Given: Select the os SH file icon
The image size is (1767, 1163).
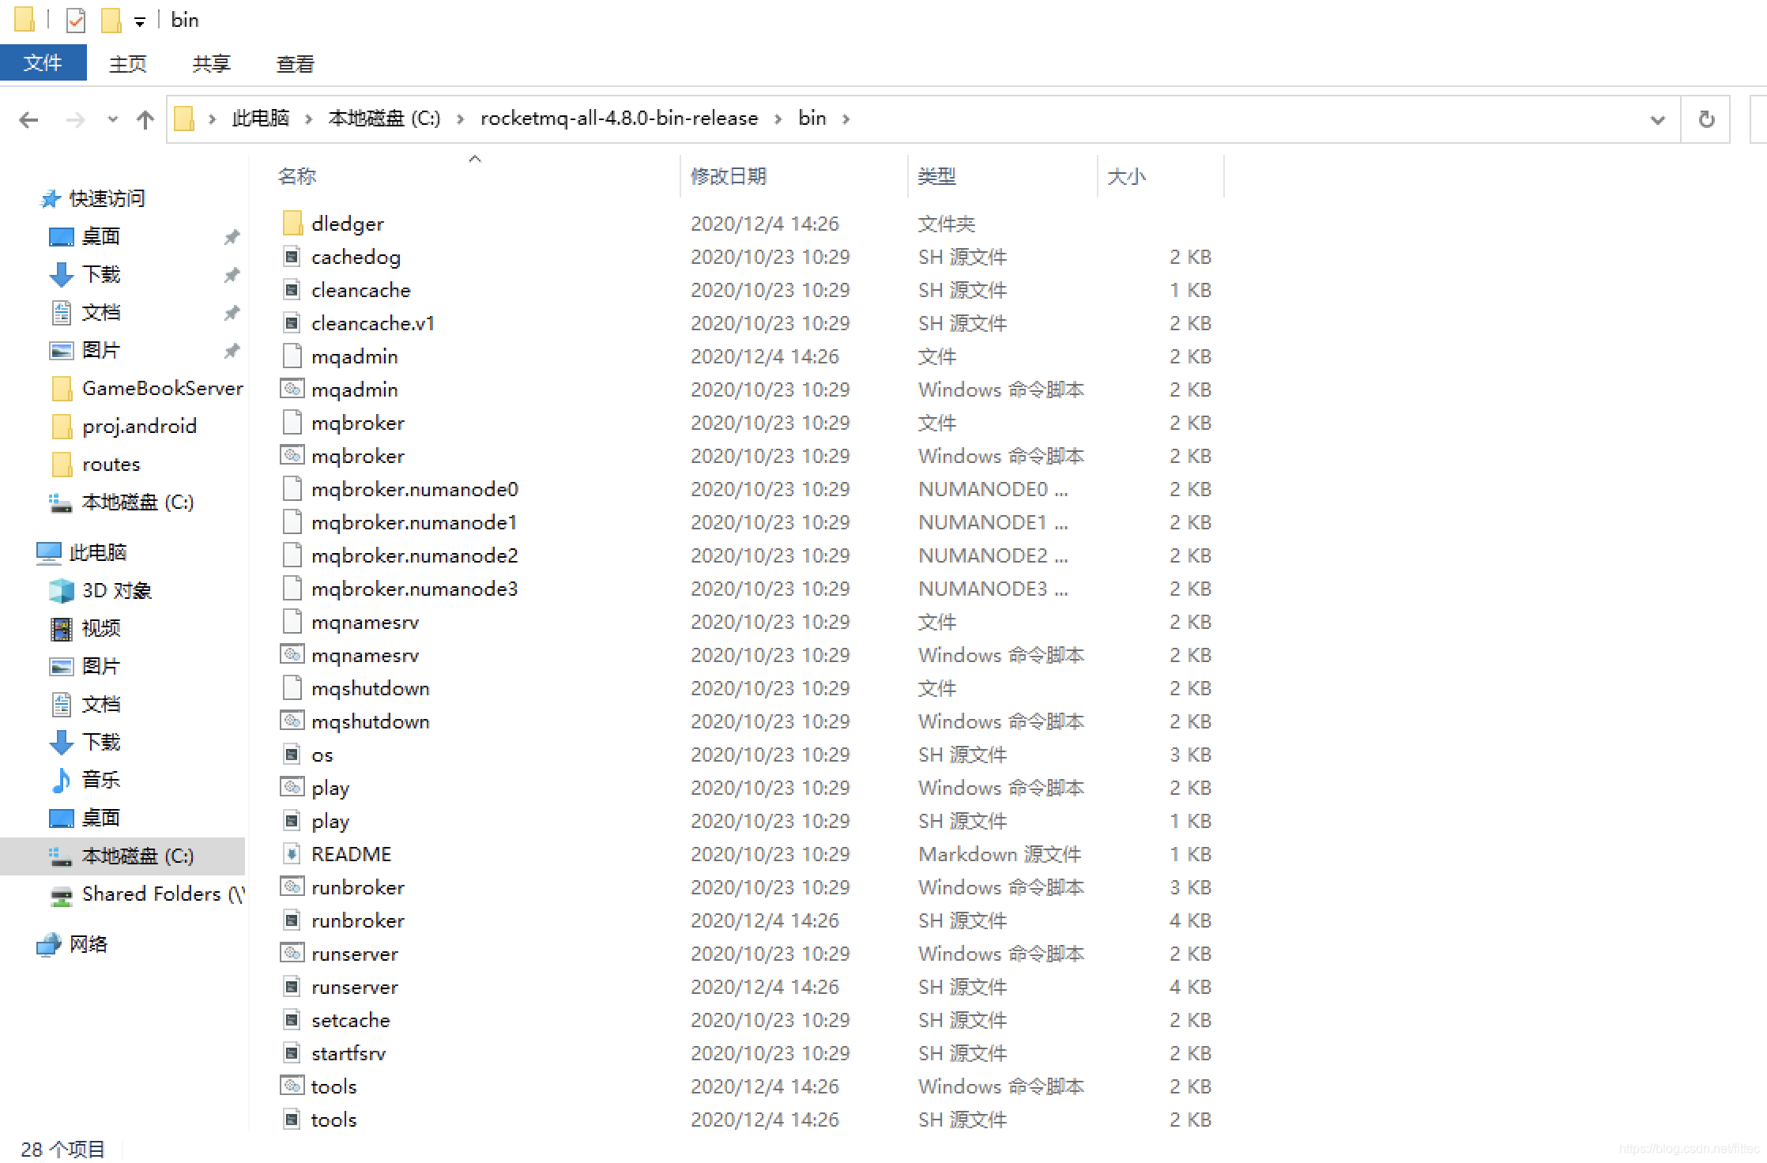Looking at the screenshot, I should [292, 755].
